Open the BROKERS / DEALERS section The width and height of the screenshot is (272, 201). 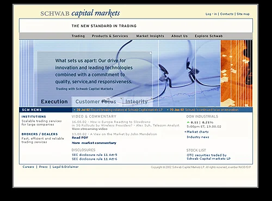click(40, 134)
